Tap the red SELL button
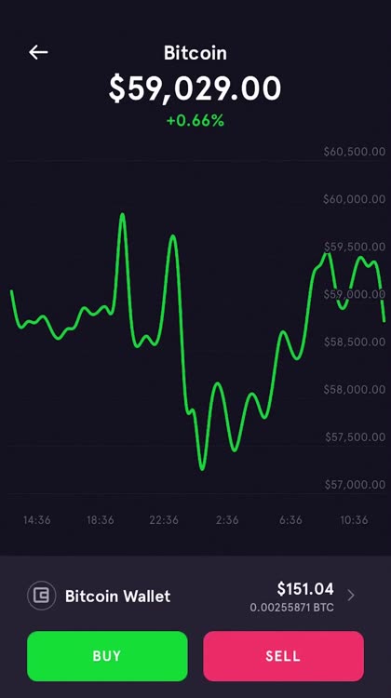Image resolution: width=391 pixels, height=698 pixels. [x=283, y=656]
